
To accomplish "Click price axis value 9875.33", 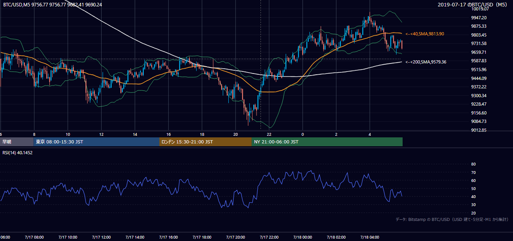I will click(x=479, y=26).
